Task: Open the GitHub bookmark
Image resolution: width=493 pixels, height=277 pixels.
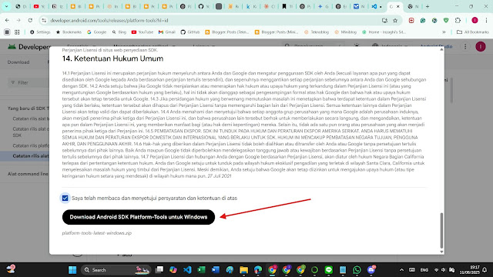Action: click(190, 32)
